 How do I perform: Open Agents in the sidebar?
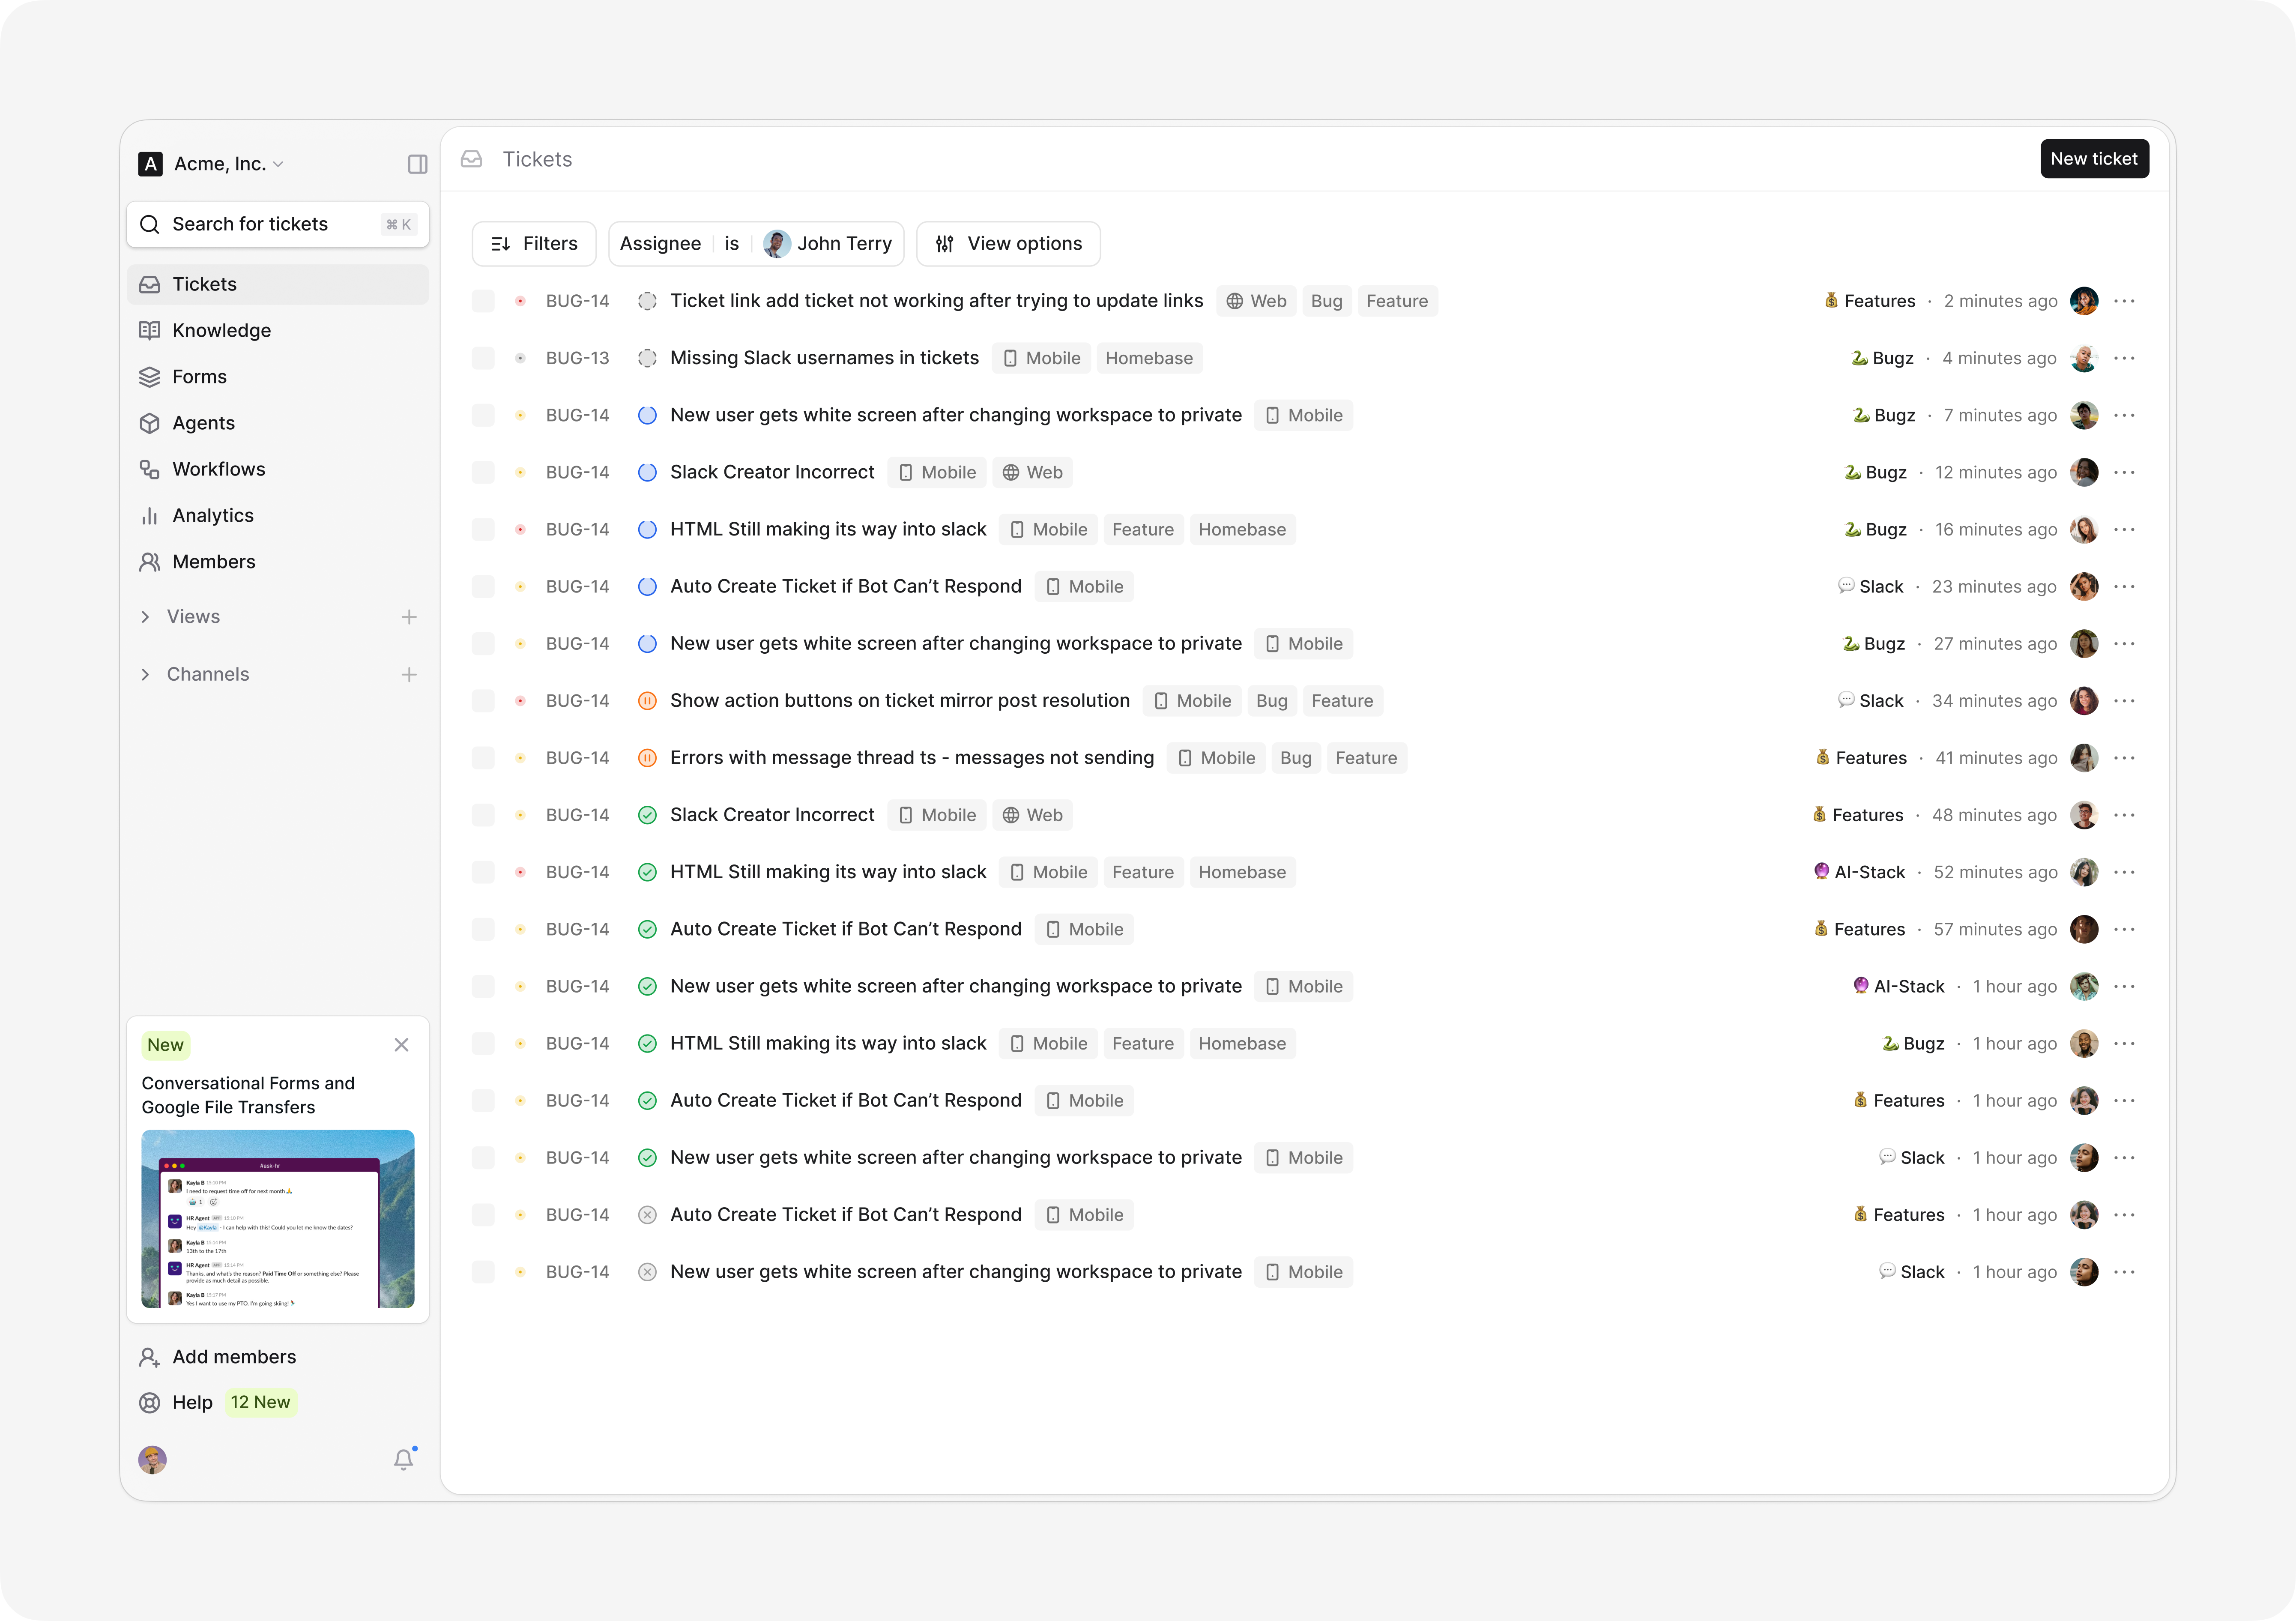278,423
